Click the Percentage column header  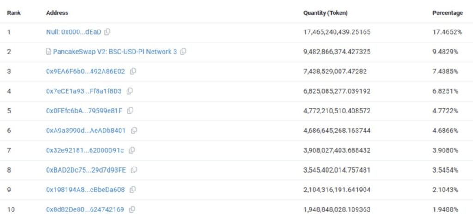pyautogui.click(x=447, y=13)
